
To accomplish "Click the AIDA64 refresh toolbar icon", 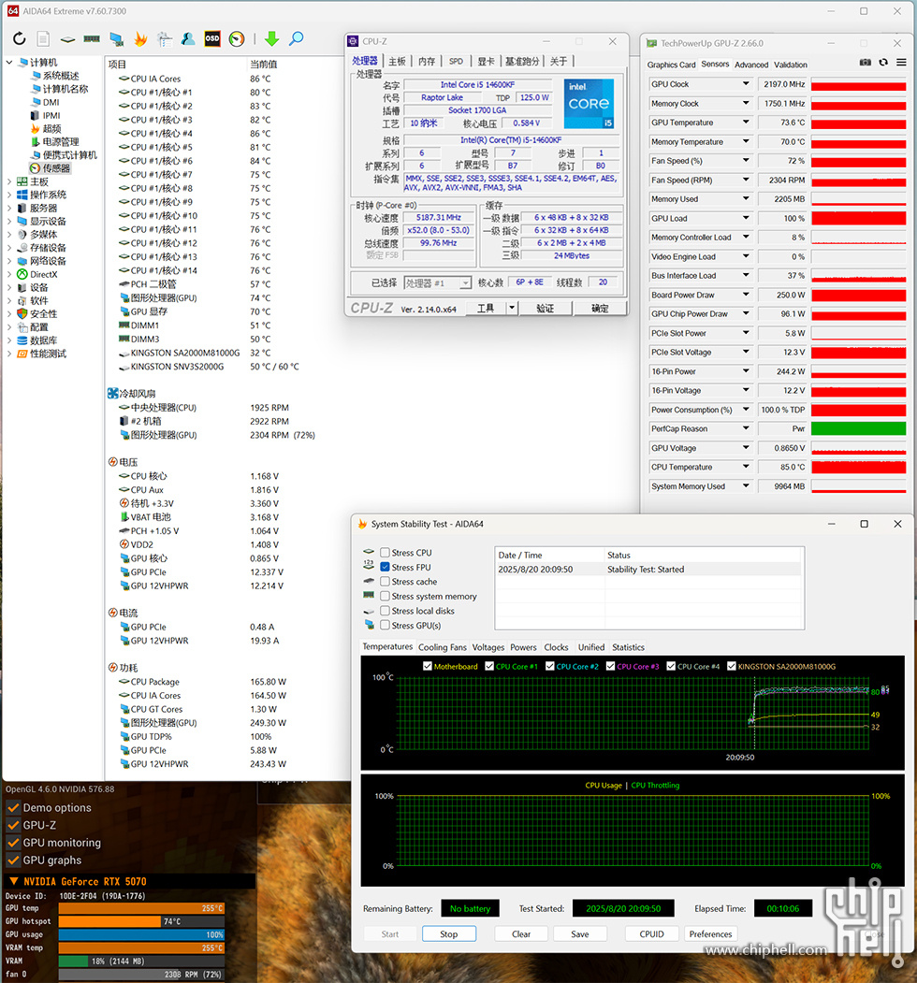I will pos(20,39).
